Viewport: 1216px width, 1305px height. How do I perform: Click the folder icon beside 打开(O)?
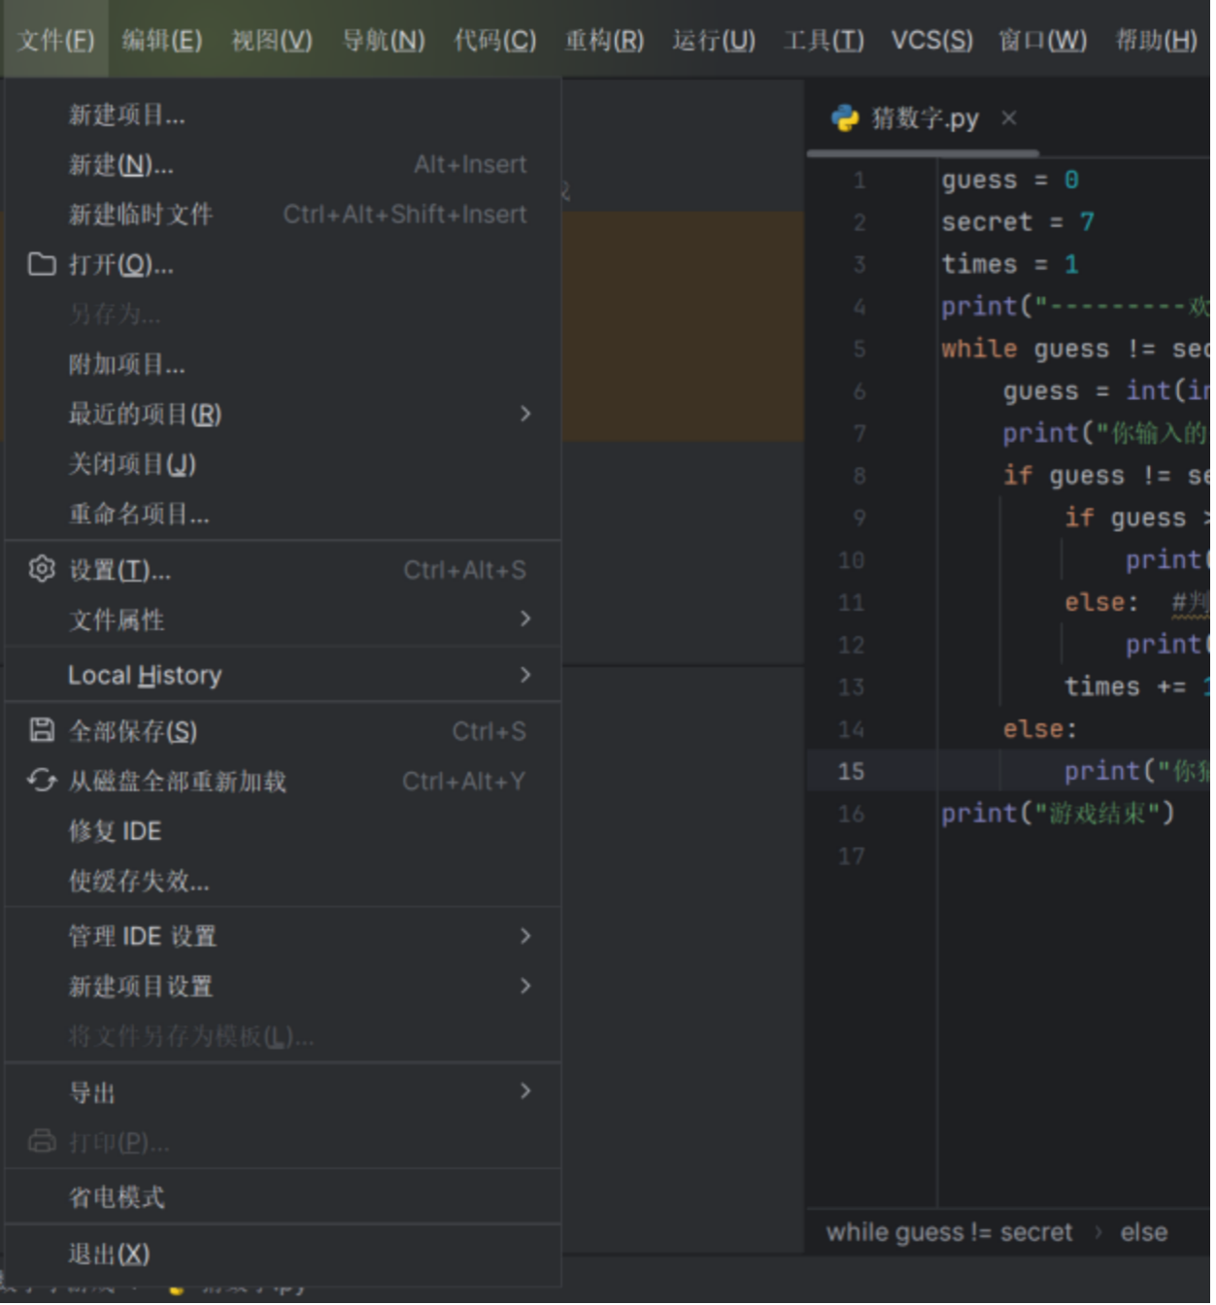tap(42, 264)
